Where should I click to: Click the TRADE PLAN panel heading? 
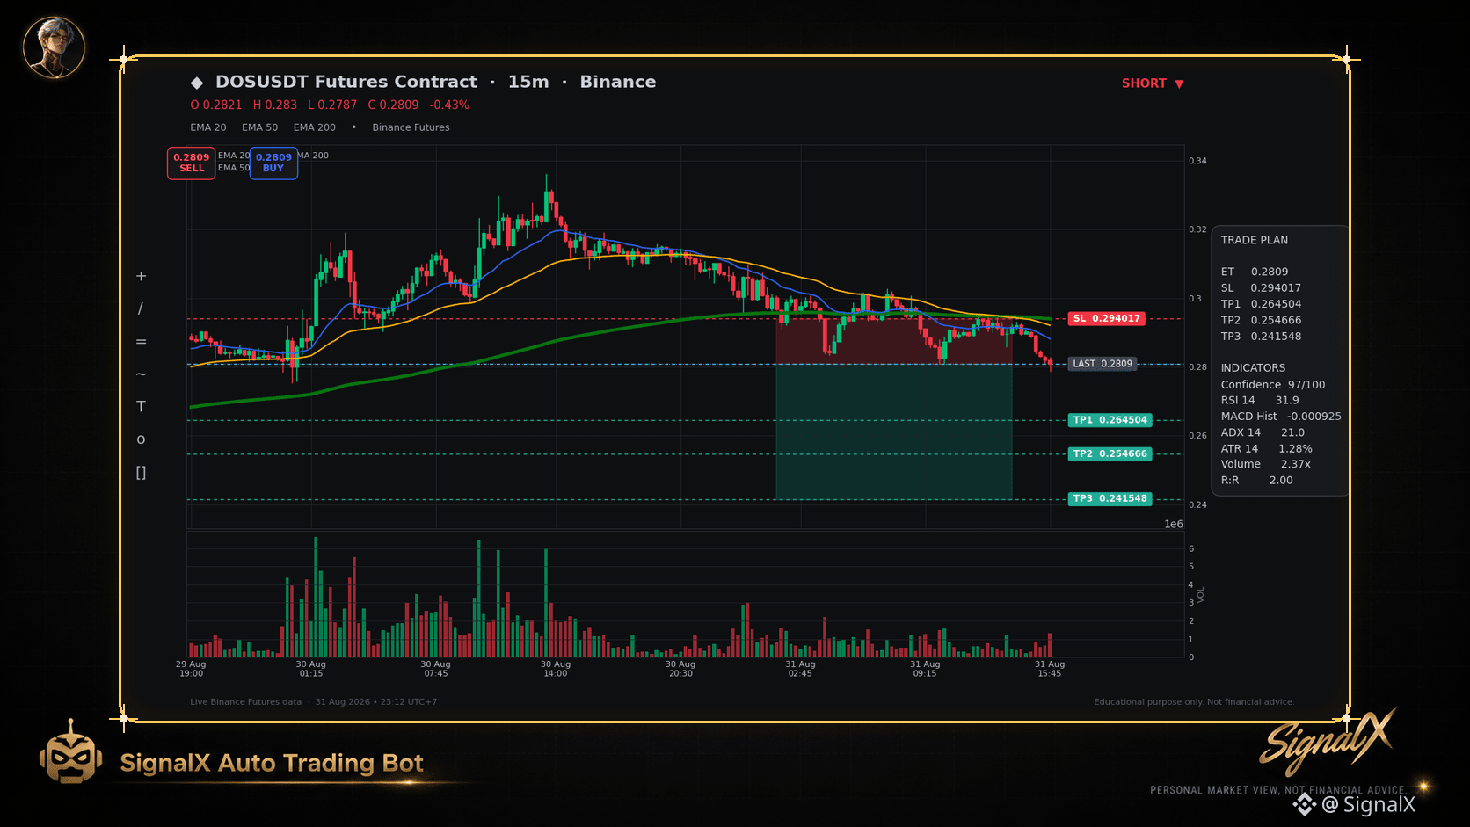point(1255,240)
